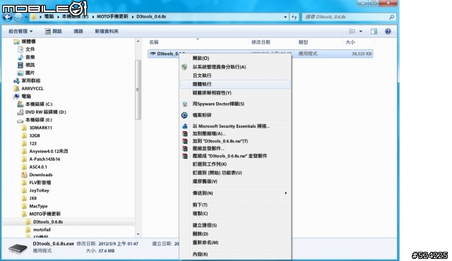This screenshot has height=261, width=452.
Task: Choose 加到 "D3tools_0.6.8s.rar"(T) entry
Action: coord(235,141)
